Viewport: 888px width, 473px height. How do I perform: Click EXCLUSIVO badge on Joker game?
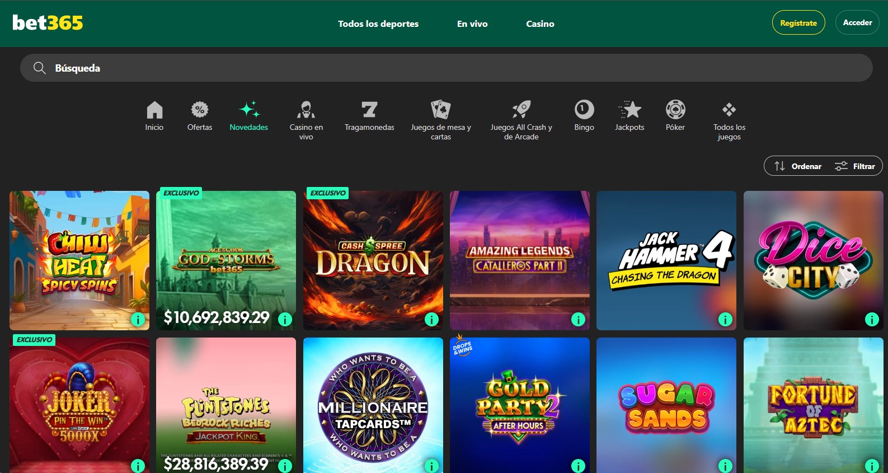pos(34,340)
